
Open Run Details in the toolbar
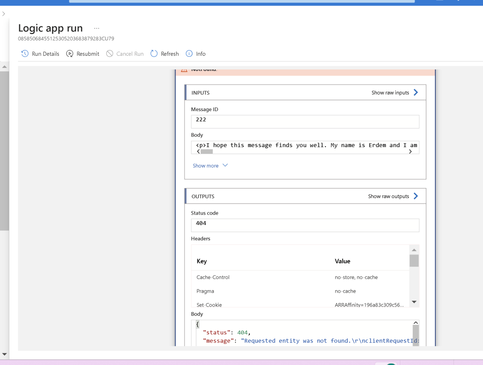click(x=40, y=54)
